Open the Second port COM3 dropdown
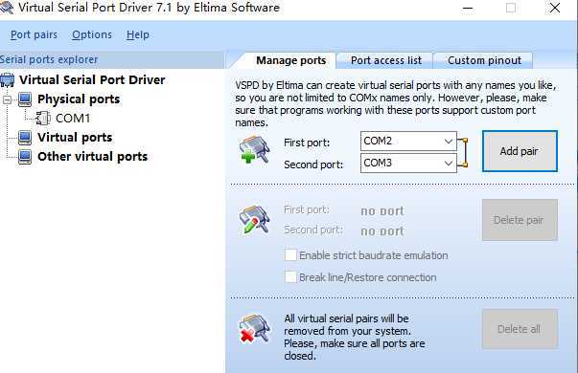Screen dimensions: 578x373 coord(408,163)
